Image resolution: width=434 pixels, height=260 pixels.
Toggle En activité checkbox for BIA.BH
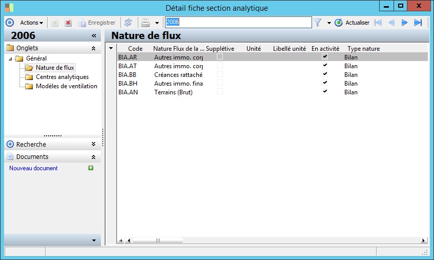pyautogui.click(x=325, y=83)
